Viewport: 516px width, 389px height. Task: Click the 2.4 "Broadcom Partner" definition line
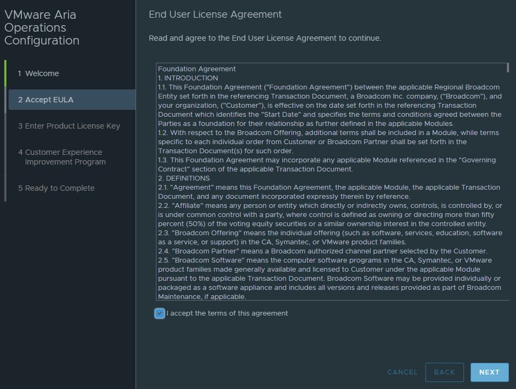[x=323, y=251]
